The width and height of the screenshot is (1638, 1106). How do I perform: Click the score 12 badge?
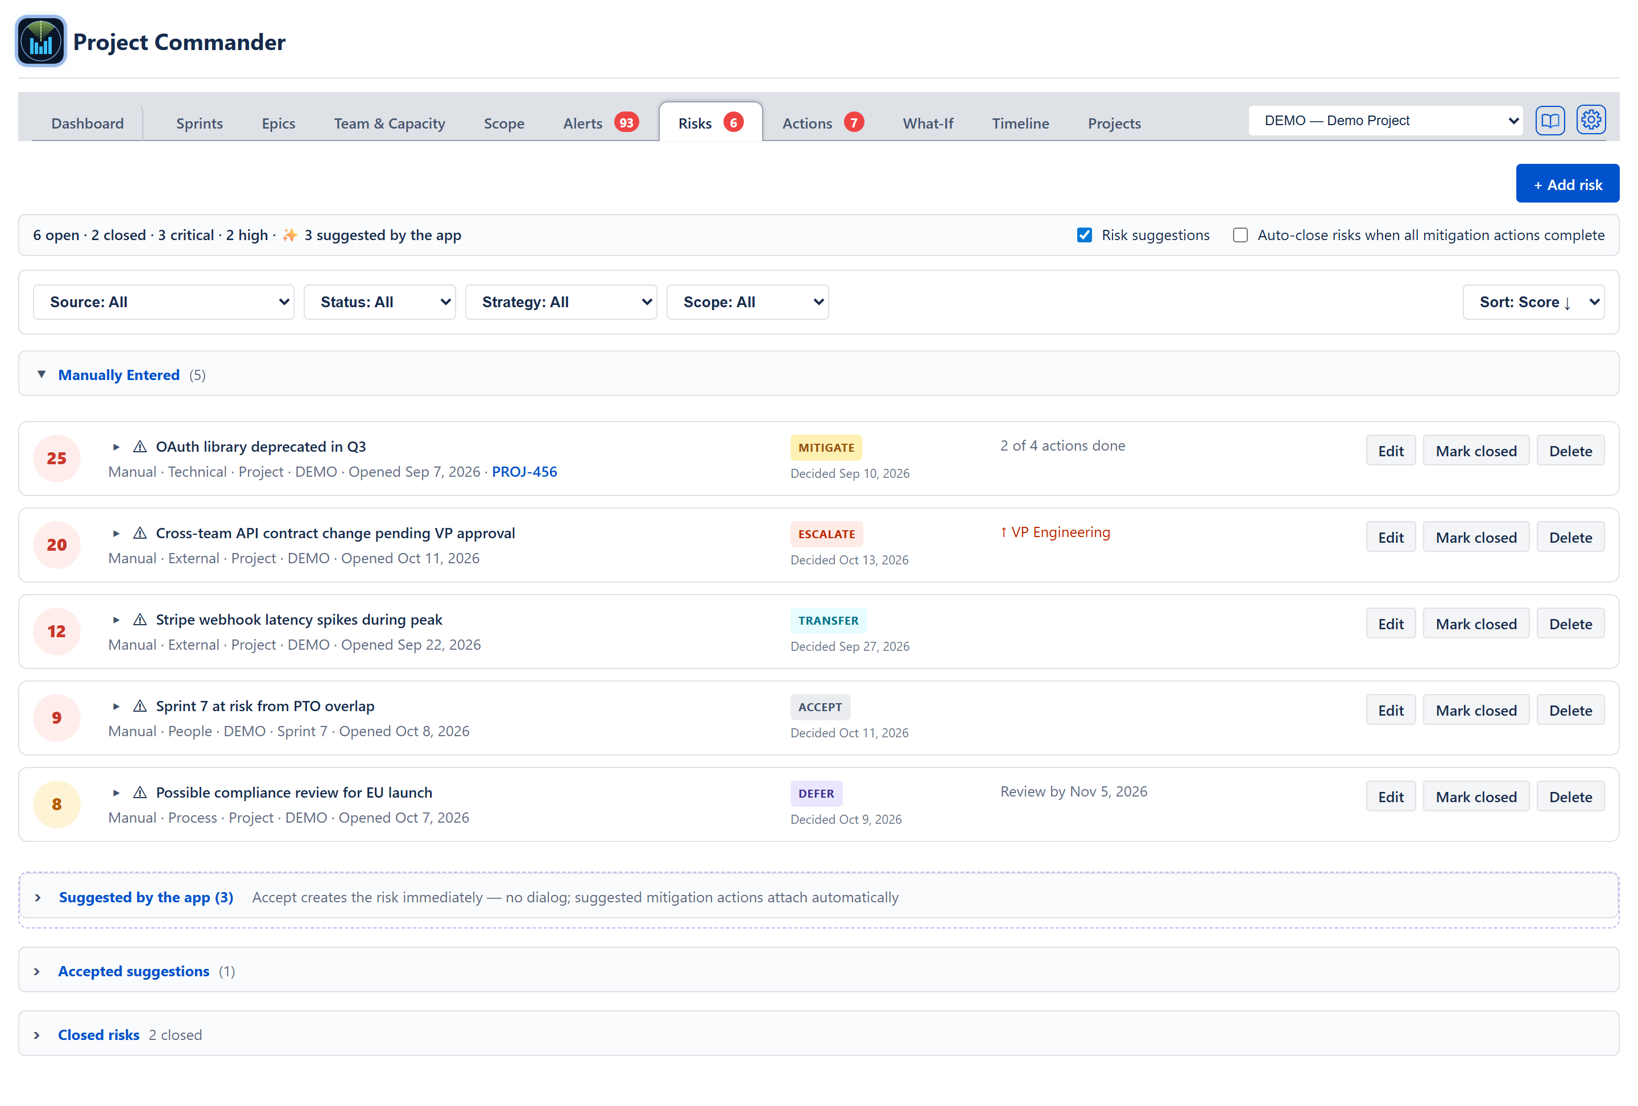pos(56,632)
